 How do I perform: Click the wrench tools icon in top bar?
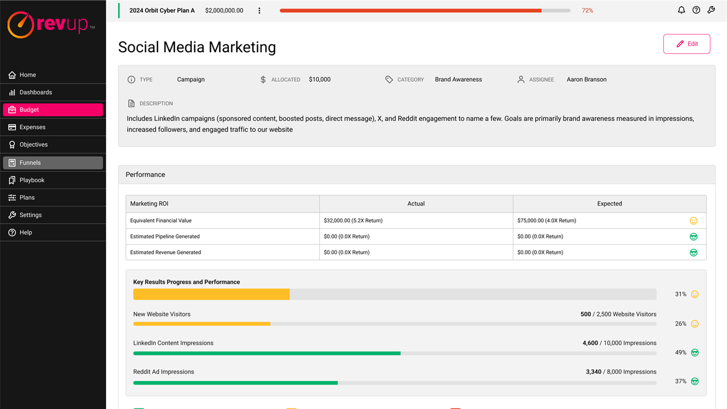tap(711, 10)
